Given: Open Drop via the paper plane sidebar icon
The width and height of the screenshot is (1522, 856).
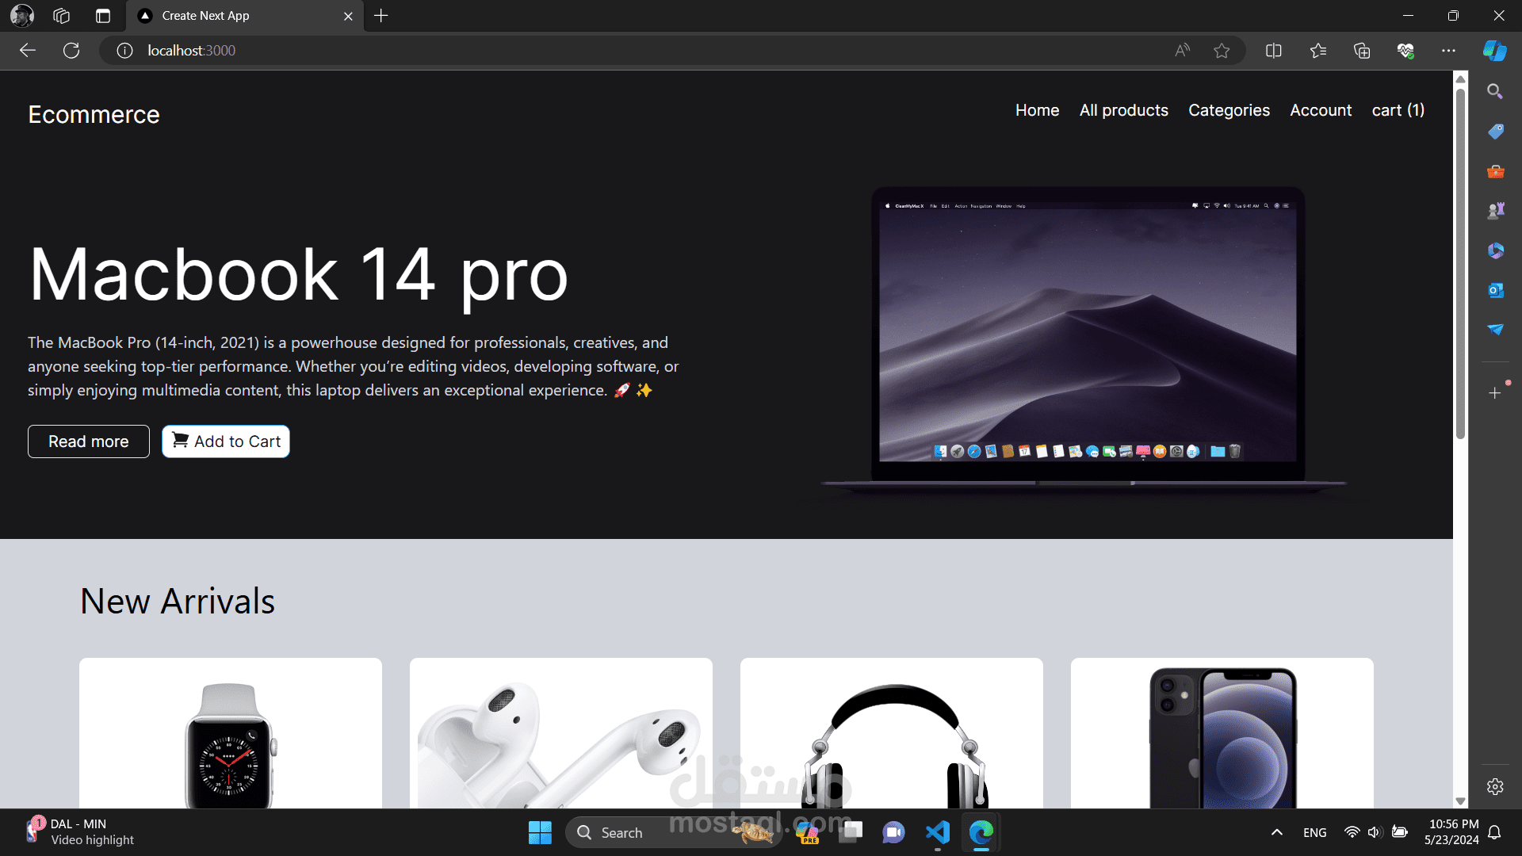Looking at the screenshot, I should coord(1495,331).
